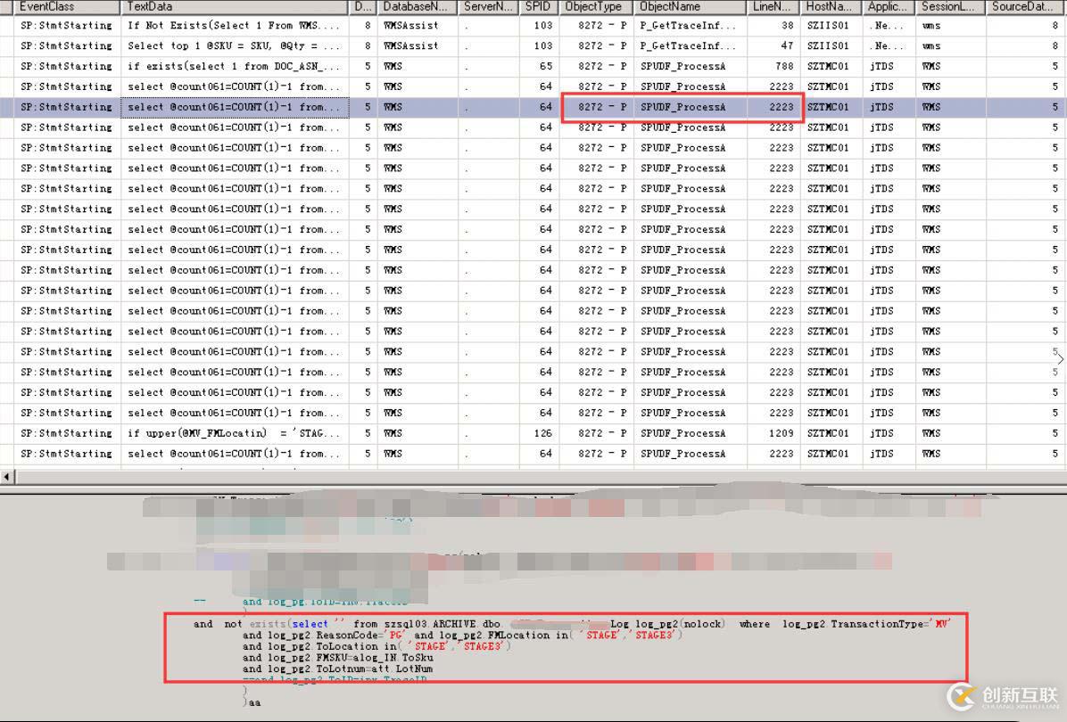This screenshot has width=1067, height=722.
Task: Select the 'If Not Exists(Select 1 From WMS...' row
Action: (x=533, y=25)
